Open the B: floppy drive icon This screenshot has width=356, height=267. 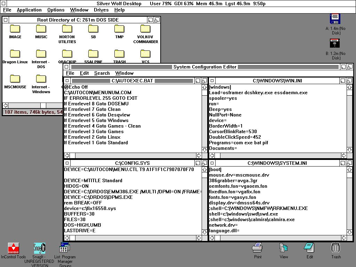(335, 43)
